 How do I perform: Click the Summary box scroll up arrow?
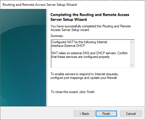(132, 43)
